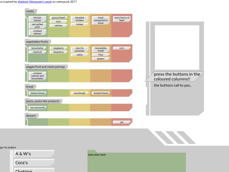Click the bread category label
This screenshot has height=172, width=229.
point(30,87)
